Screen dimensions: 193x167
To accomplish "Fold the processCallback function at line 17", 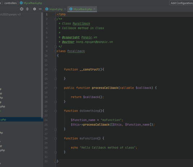I will coord(56,88).
